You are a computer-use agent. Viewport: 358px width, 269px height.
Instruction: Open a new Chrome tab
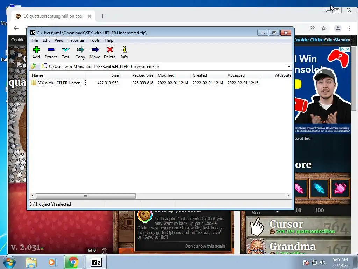pyautogui.click(x=103, y=16)
